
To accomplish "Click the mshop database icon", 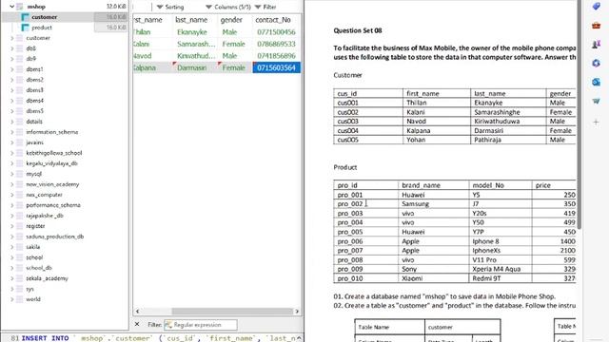I will pos(19,7).
